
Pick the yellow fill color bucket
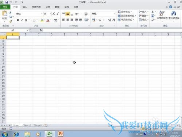point(42,20)
